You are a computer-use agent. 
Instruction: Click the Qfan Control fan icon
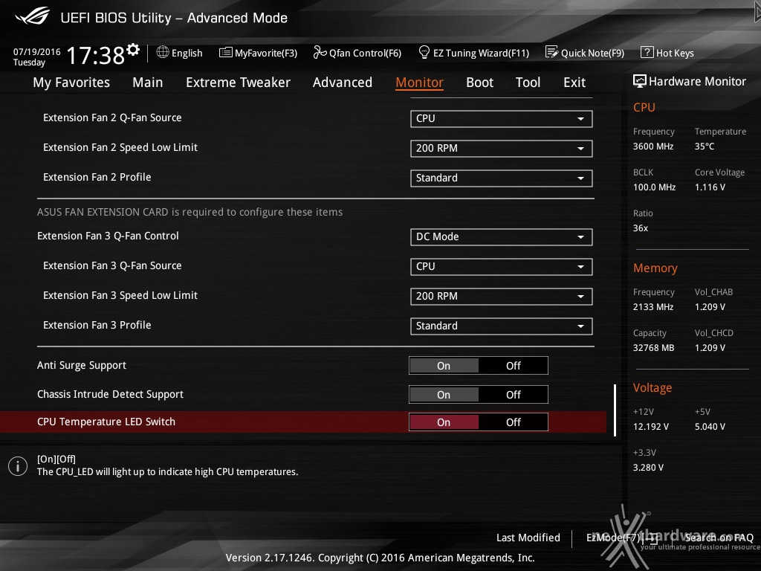tap(320, 52)
